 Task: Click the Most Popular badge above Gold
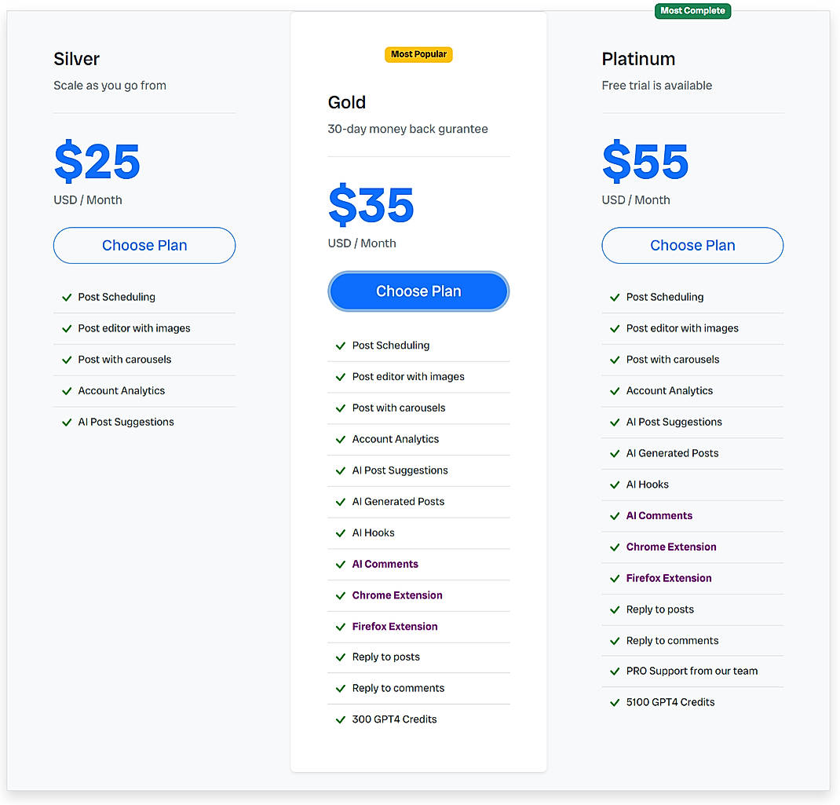418,54
